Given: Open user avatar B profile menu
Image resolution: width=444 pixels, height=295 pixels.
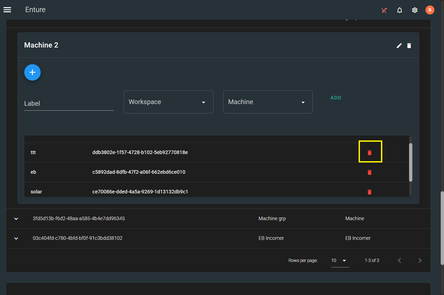Looking at the screenshot, I should pyautogui.click(x=430, y=10).
